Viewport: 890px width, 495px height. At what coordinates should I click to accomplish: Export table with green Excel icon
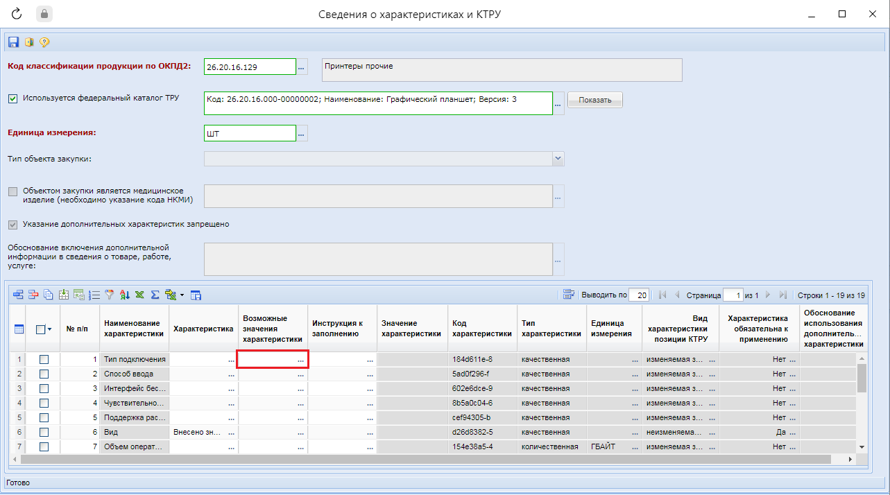coord(140,295)
